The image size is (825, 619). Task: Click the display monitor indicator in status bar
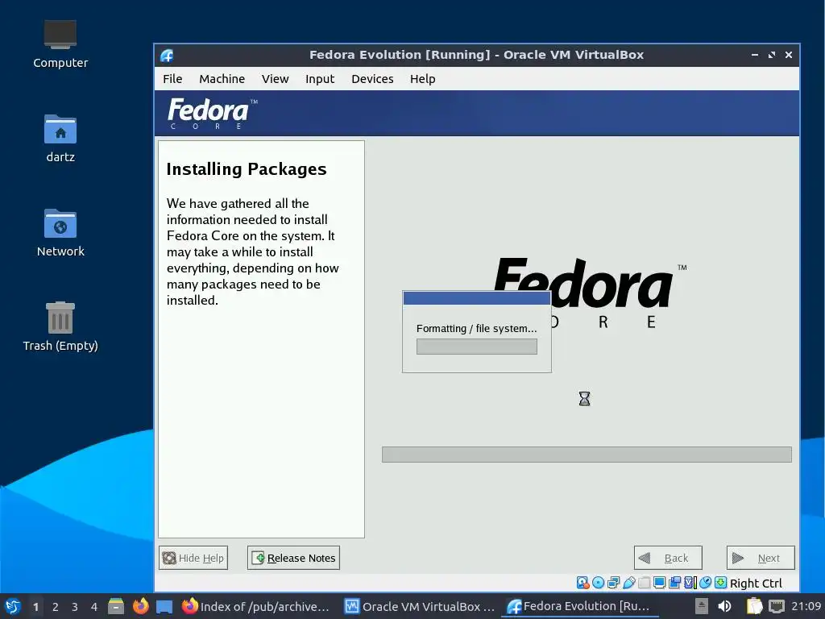click(659, 583)
